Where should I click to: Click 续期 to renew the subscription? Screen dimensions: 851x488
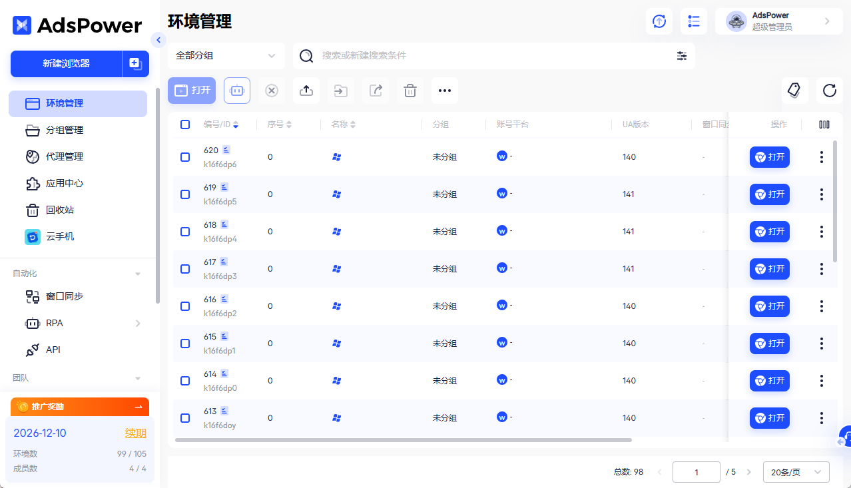coord(136,433)
